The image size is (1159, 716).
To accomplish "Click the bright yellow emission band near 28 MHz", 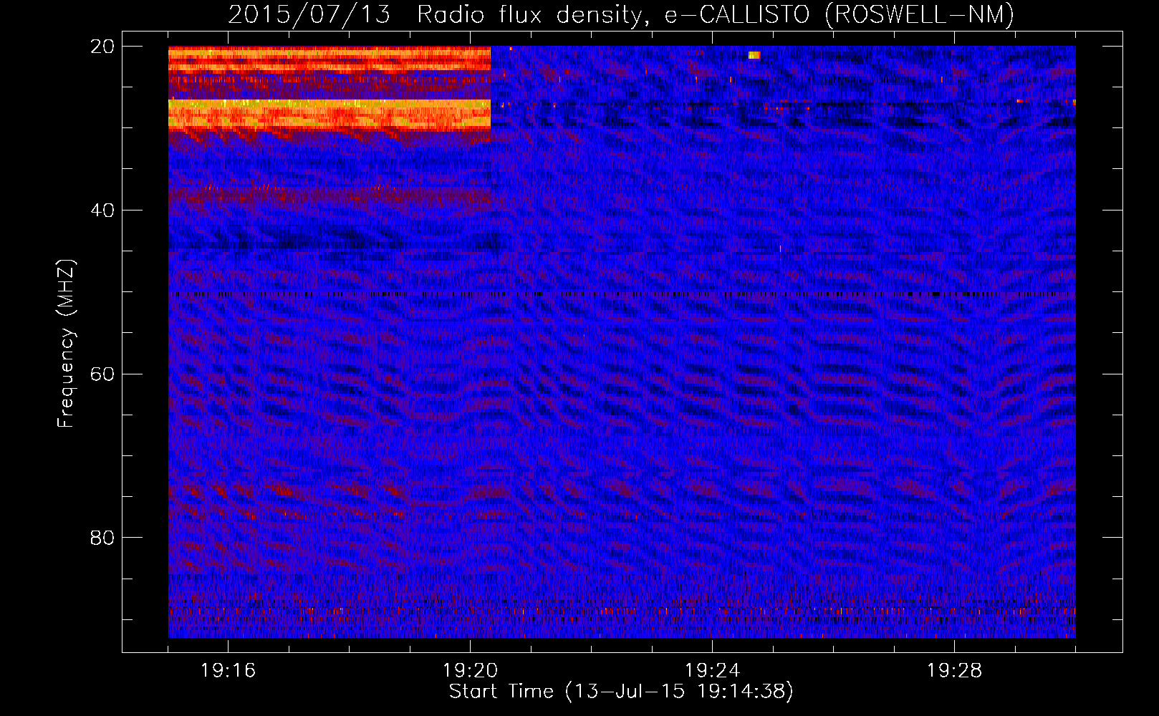I will pos(330,113).
